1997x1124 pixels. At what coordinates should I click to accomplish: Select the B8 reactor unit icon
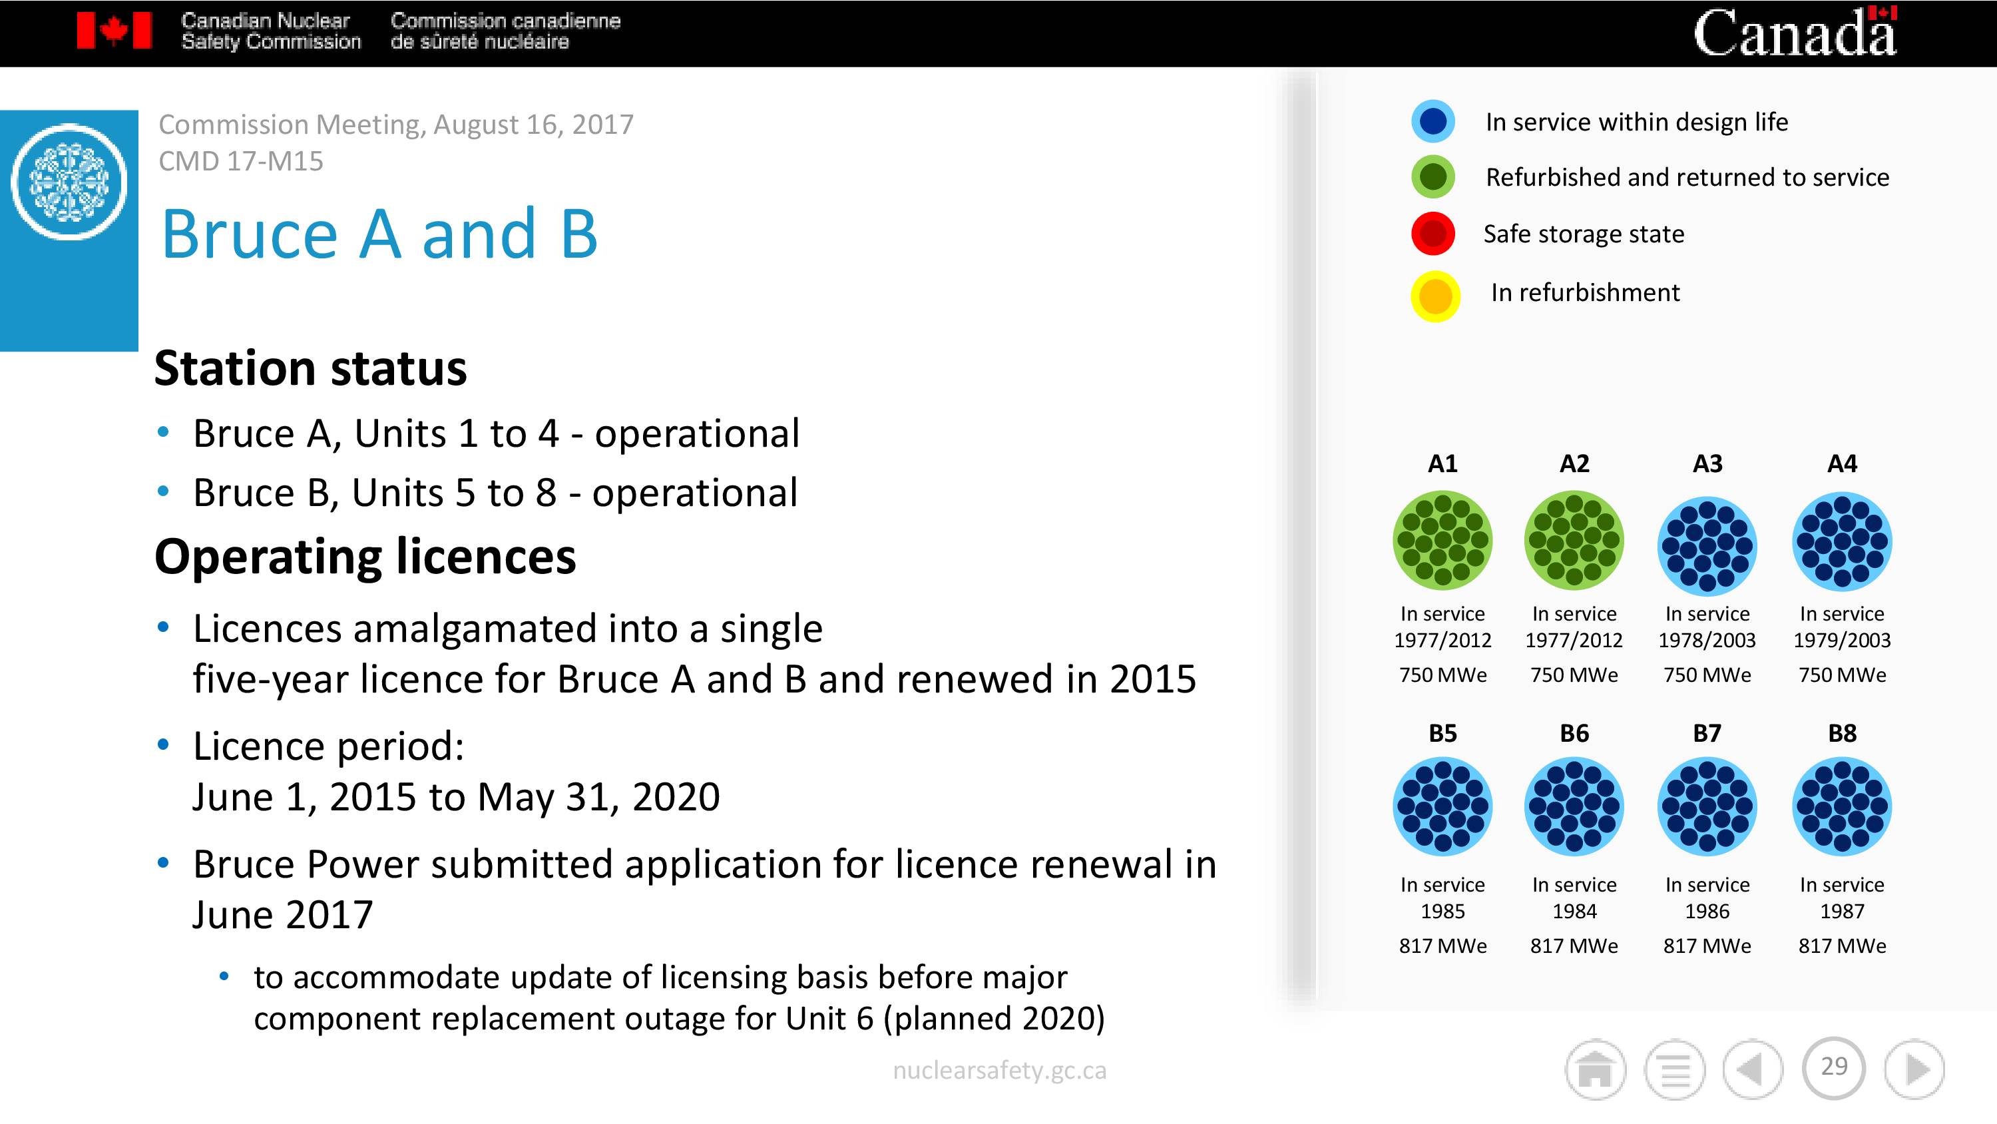pos(1842,807)
